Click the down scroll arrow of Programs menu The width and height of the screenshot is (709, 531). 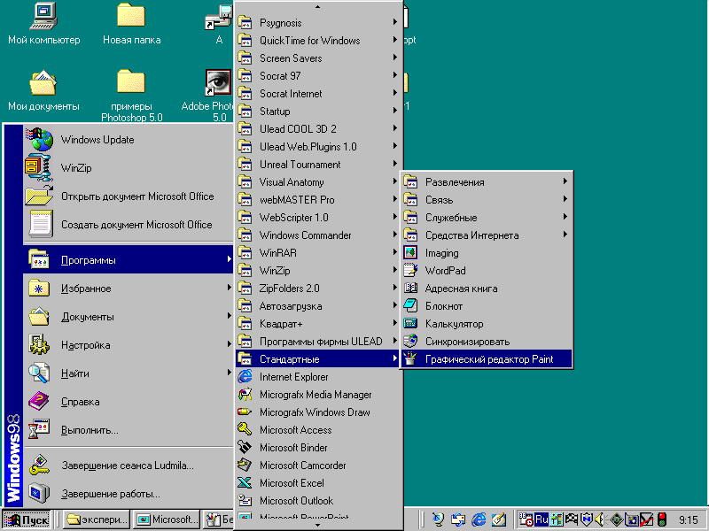[x=318, y=525]
